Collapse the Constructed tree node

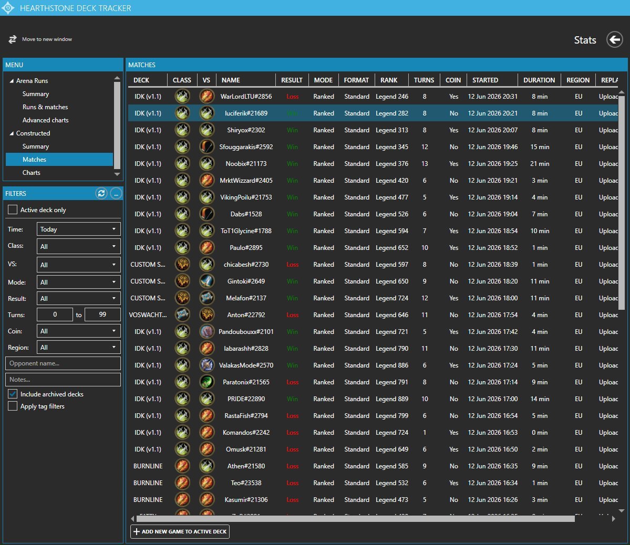(11, 133)
